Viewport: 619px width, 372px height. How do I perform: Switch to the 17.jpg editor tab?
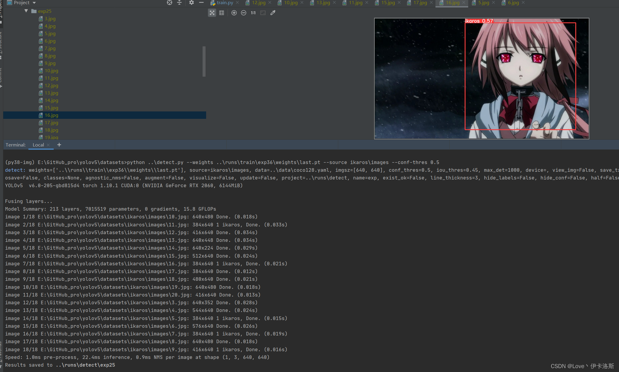pos(420,3)
